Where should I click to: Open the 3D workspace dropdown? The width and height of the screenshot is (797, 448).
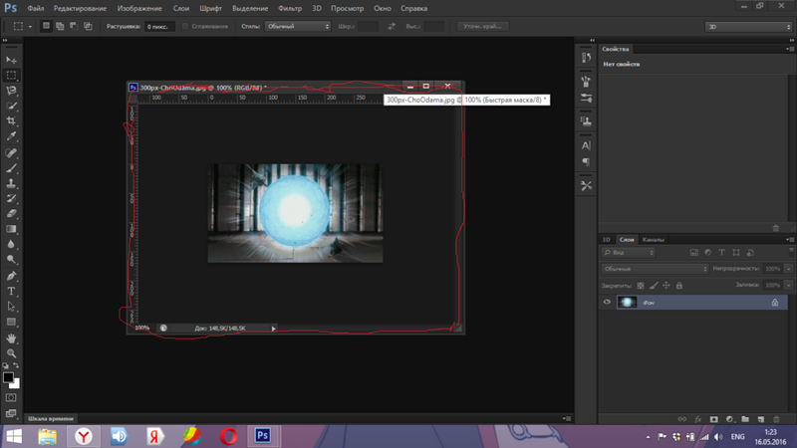[x=748, y=27]
